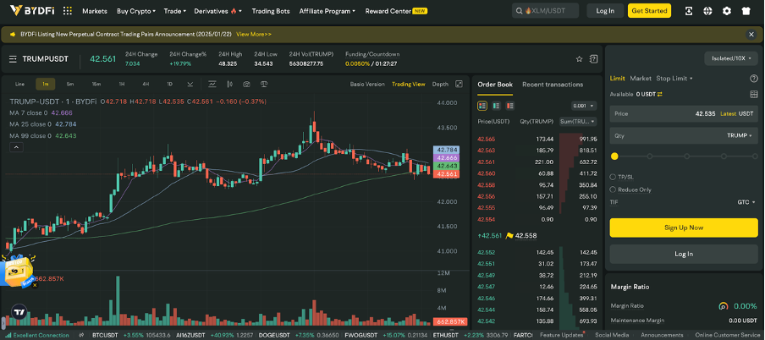Open the calculator icon in order panel
Screen dimensions: 765x340
tap(753, 94)
